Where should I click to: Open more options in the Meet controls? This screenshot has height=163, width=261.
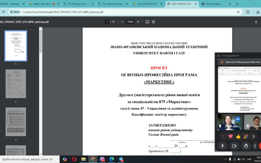(255, 146)
